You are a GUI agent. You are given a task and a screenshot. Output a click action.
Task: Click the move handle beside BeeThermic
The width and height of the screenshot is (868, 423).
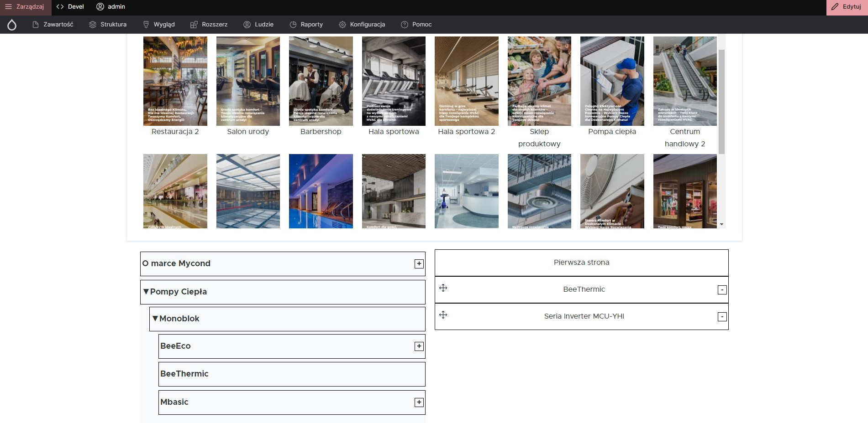tap(443, 288)
